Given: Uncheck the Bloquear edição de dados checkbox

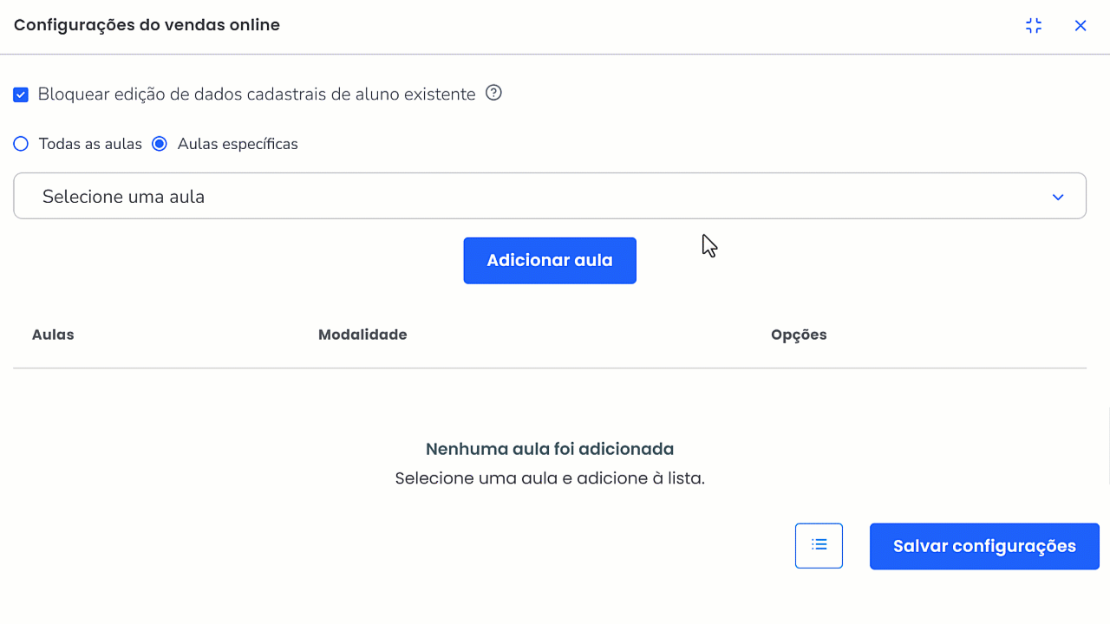Looking at the screenshot, I should 21,94.
